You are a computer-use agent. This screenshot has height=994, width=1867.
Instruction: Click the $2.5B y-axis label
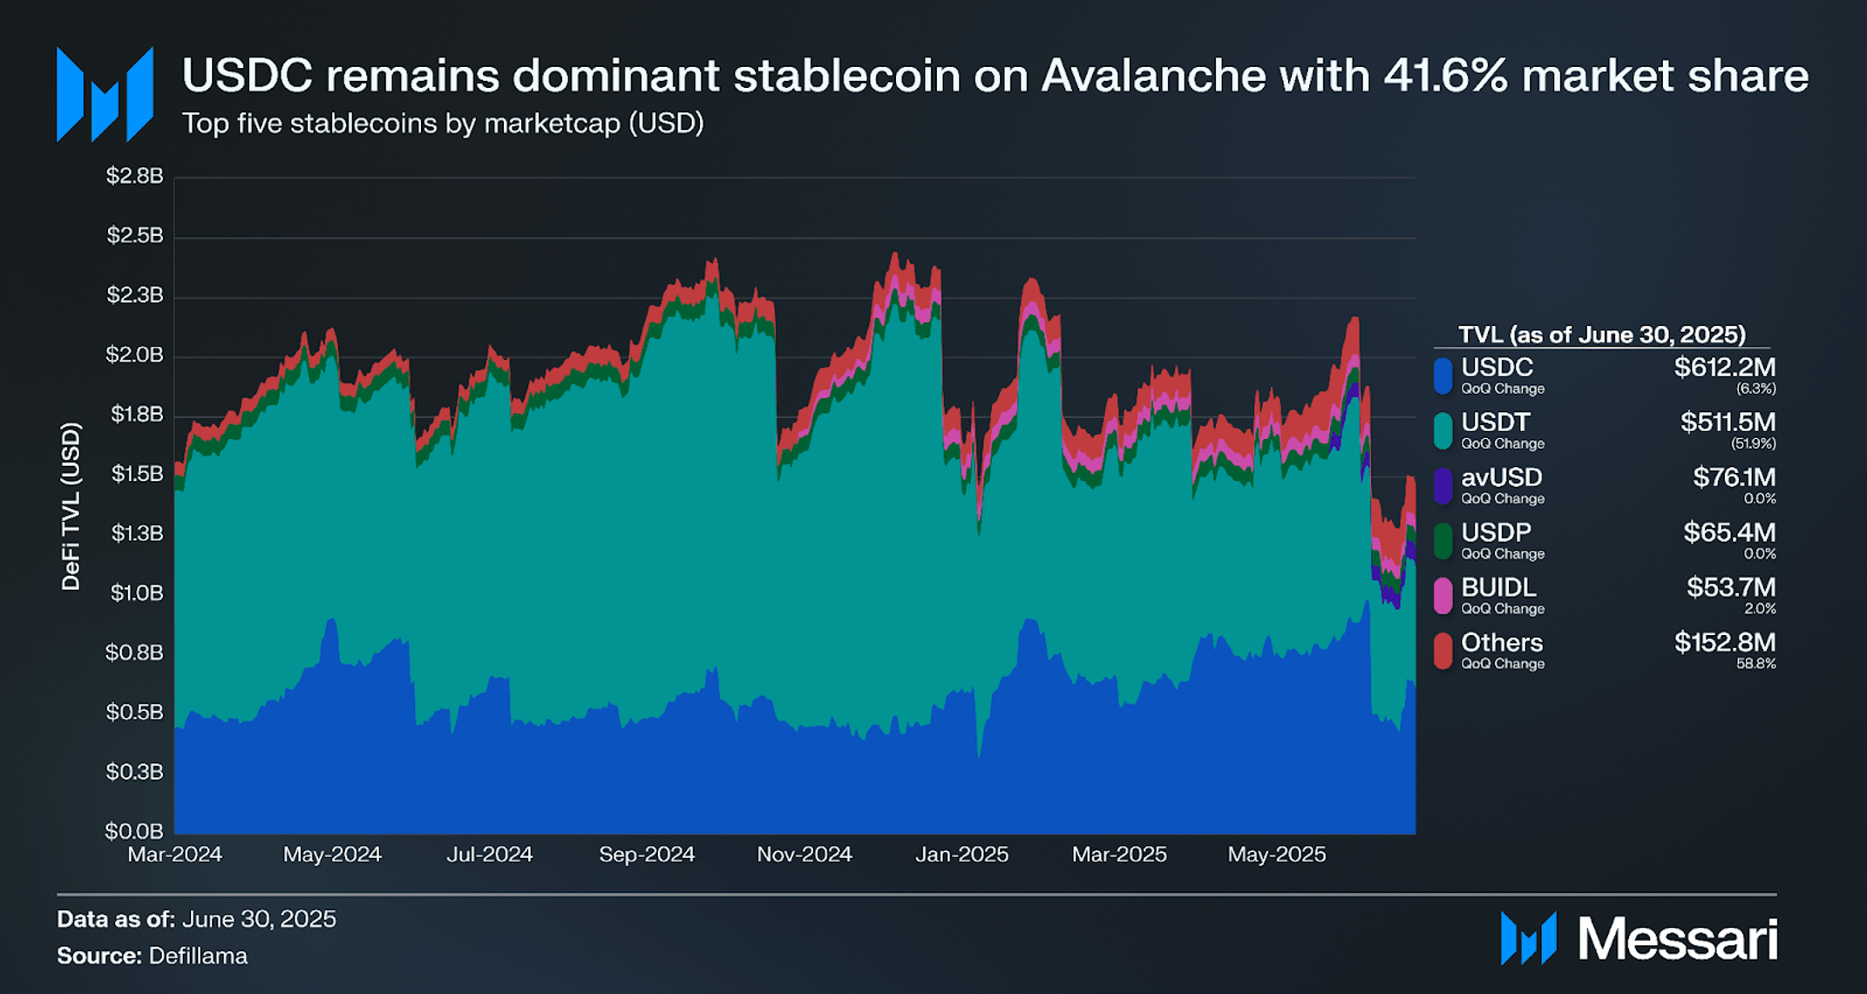(135, 235)
